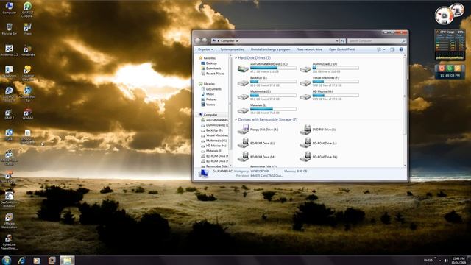Show hidden tray icons arrow
This screenshot has height=265, width=471.
[x=440, y=261]
